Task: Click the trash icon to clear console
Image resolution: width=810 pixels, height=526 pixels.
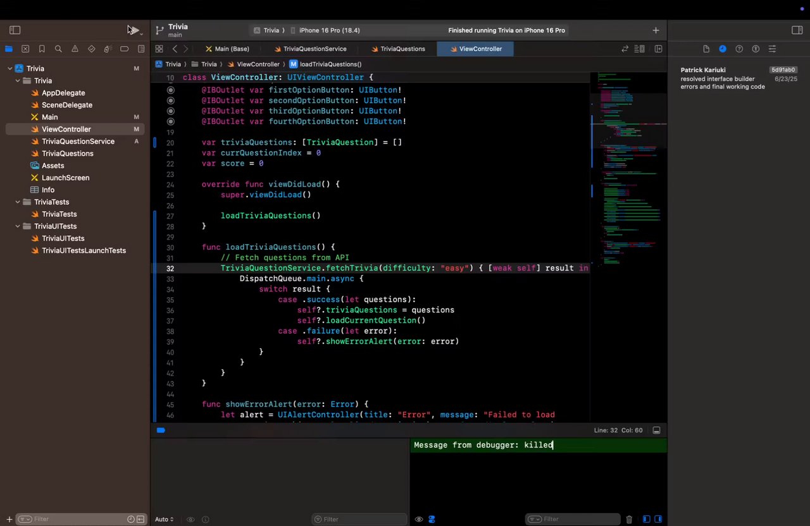Action: click(629, 519)
